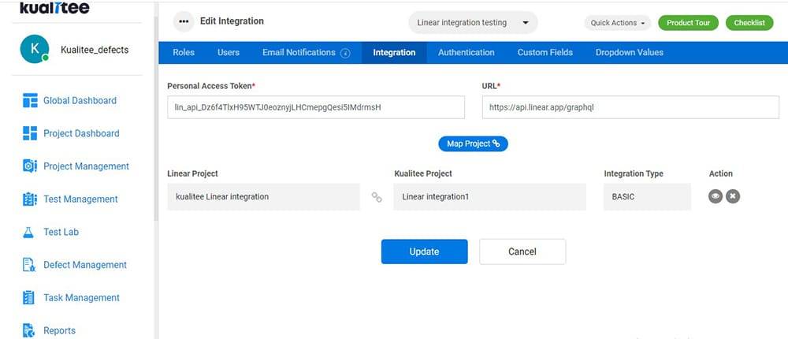The height and width of the screenshot is (339, 788).
Task: Open Test Lab from the sidebar
Action: (61, 233)
